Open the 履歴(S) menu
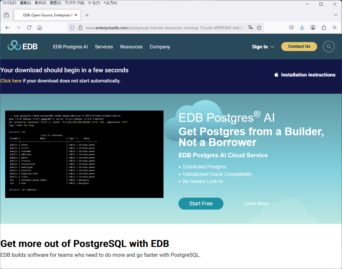Image resolution: width=342 pixels, height=269 pixels. pyautogui.click(x=55, y=3)
